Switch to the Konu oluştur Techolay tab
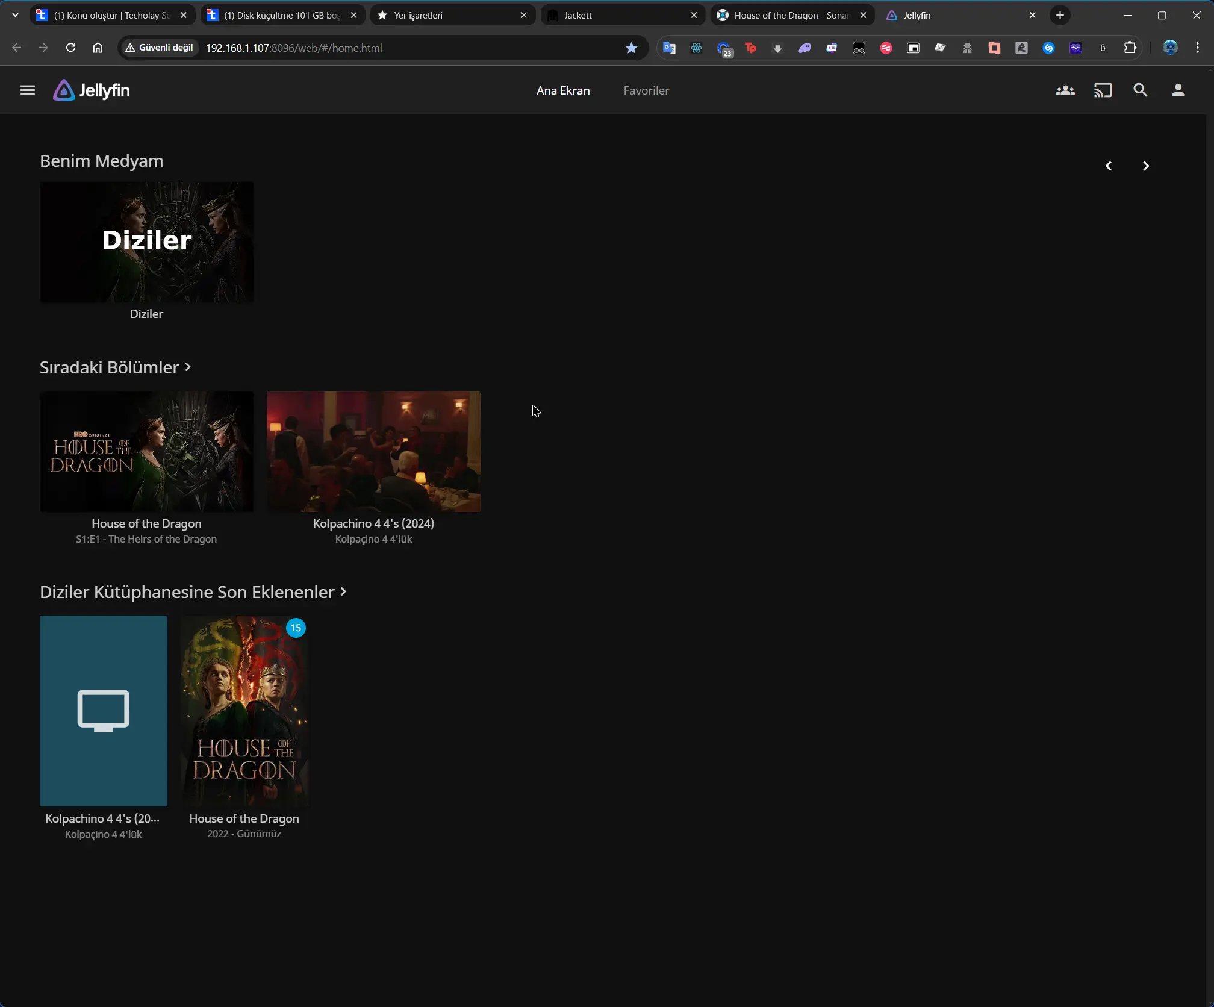 (112, 16)
